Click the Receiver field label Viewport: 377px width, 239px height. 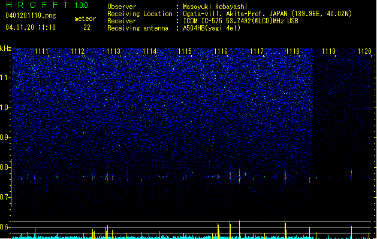pos(122,21)
